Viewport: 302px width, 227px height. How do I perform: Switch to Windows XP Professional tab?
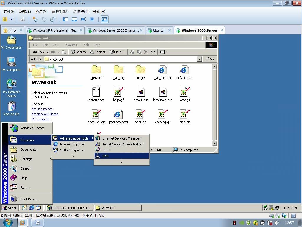(x=55, y=30)
